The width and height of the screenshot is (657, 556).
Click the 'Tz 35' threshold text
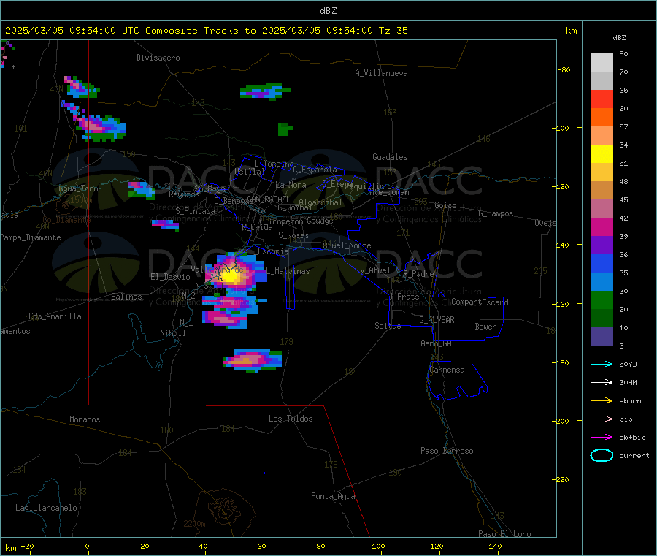[x=393, y=31]
